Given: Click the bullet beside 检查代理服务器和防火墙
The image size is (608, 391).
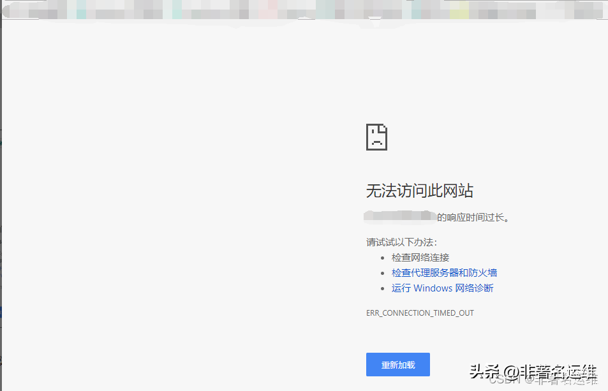Looking at the screenshot, I should [383, 272].
